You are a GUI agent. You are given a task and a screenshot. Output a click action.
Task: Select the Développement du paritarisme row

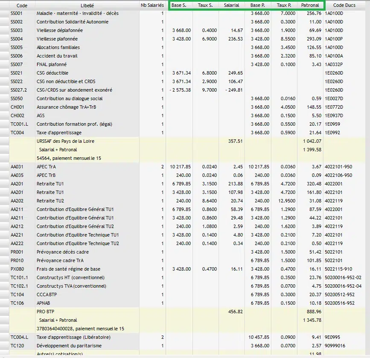tap(69, 346)
